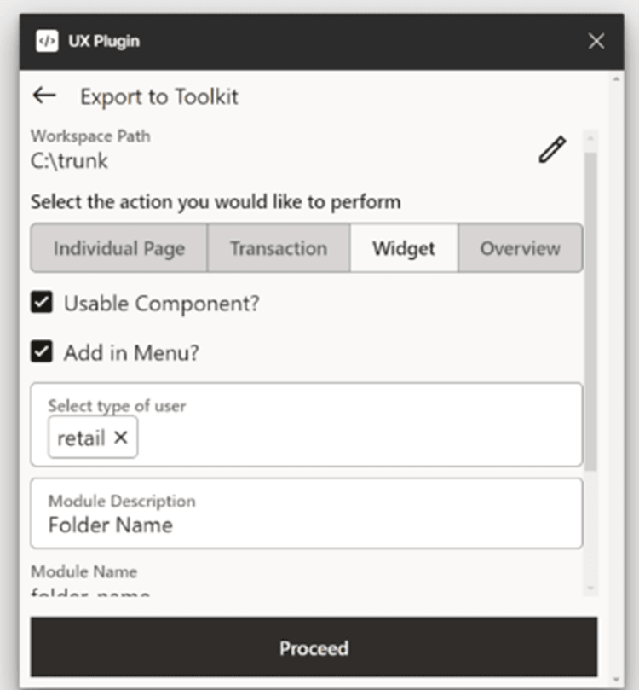Click the pencil edit workspace path icon
Image resolution: width=639 pixels, height=690 pixels.
(x=552, y=150)
